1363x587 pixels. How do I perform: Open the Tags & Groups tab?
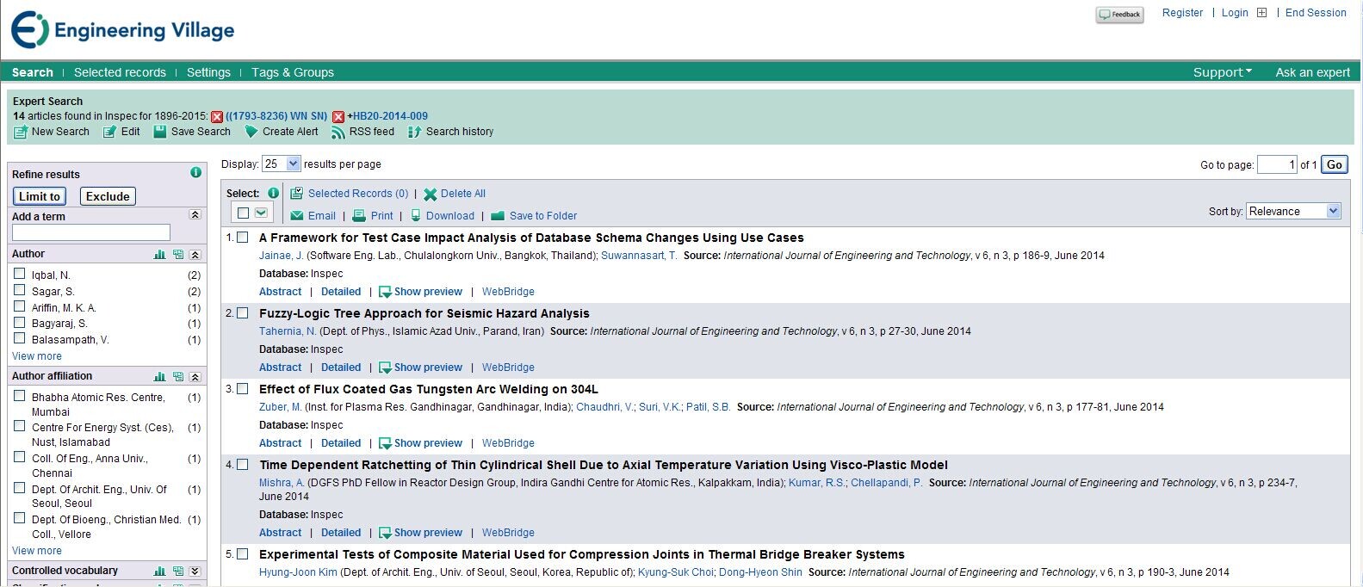[x=293, y=72]
